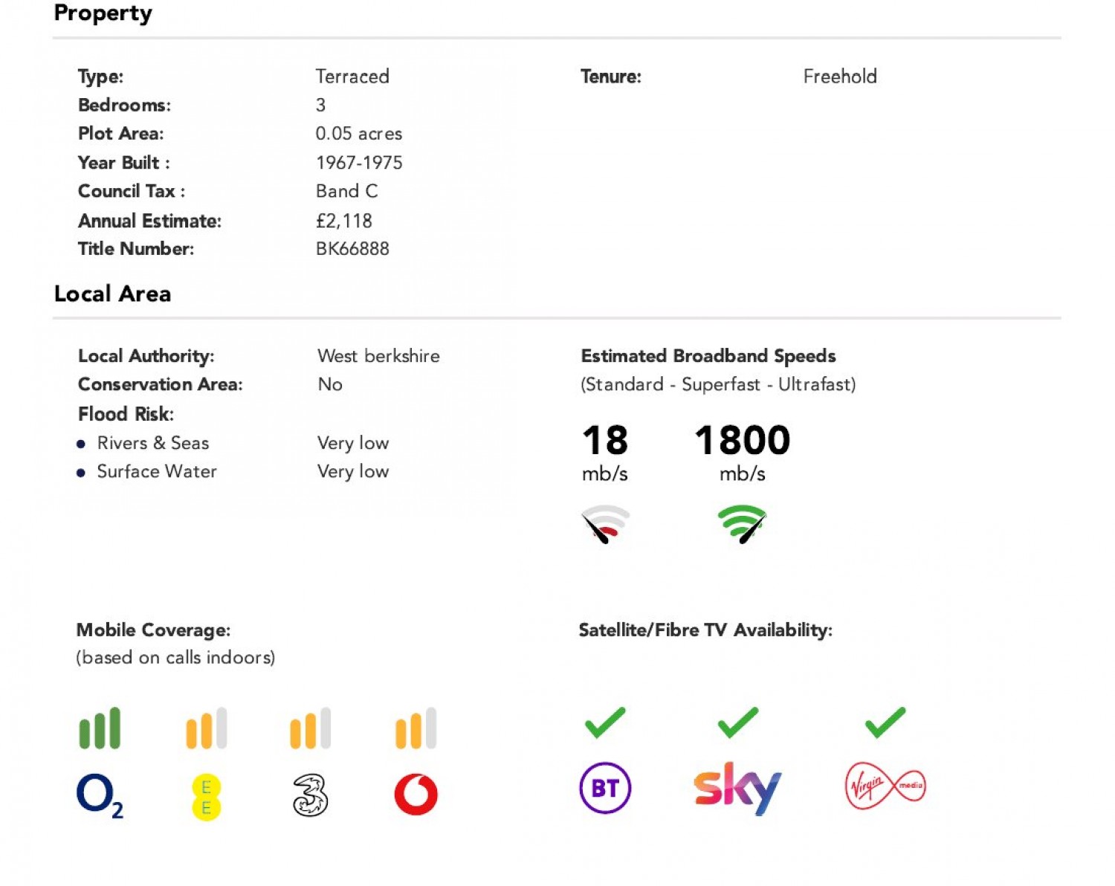Click the red standard speed gauge icon
The image size is (1115, 886).
(605, 524)
